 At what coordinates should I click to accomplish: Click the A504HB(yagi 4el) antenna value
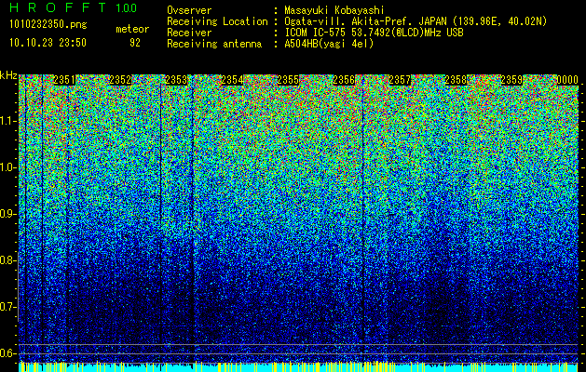click(x=329, y=44)
